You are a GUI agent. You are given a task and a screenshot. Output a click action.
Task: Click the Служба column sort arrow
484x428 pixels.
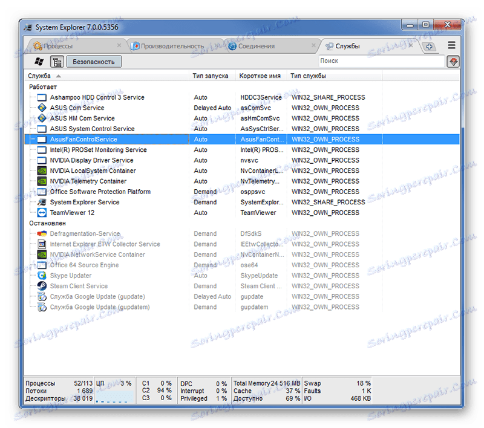(58, 76)
